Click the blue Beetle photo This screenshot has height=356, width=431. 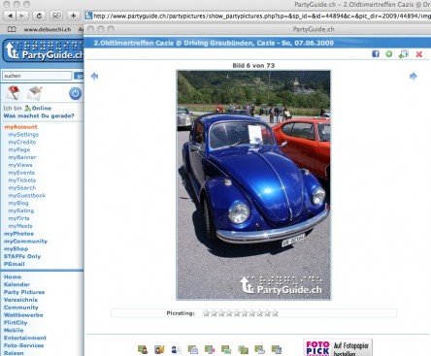coord(253,185)
